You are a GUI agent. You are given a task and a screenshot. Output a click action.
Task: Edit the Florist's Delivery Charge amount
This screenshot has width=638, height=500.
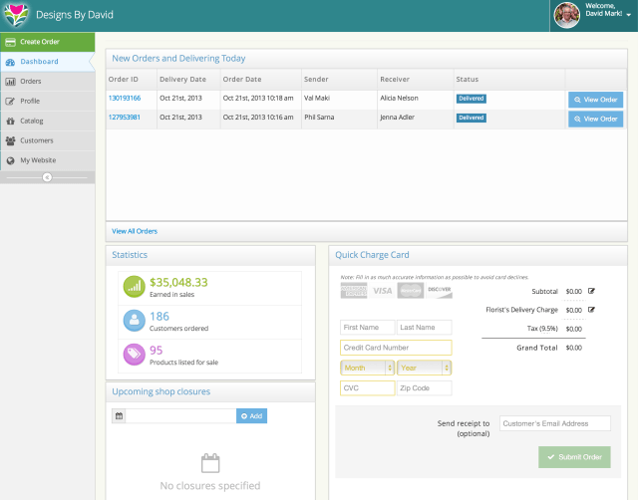tap(592, 310)
